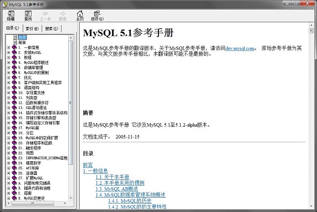
Task: Select the 23. INFORMATION_SCHEMA tree item
Action: (43, 158)
